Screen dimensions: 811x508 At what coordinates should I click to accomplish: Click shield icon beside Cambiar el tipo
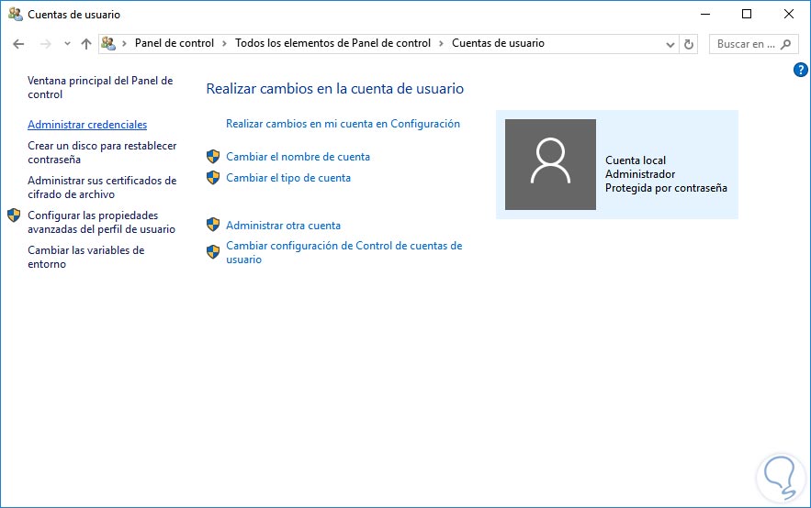pyautogui.click(x=213, y=178)
